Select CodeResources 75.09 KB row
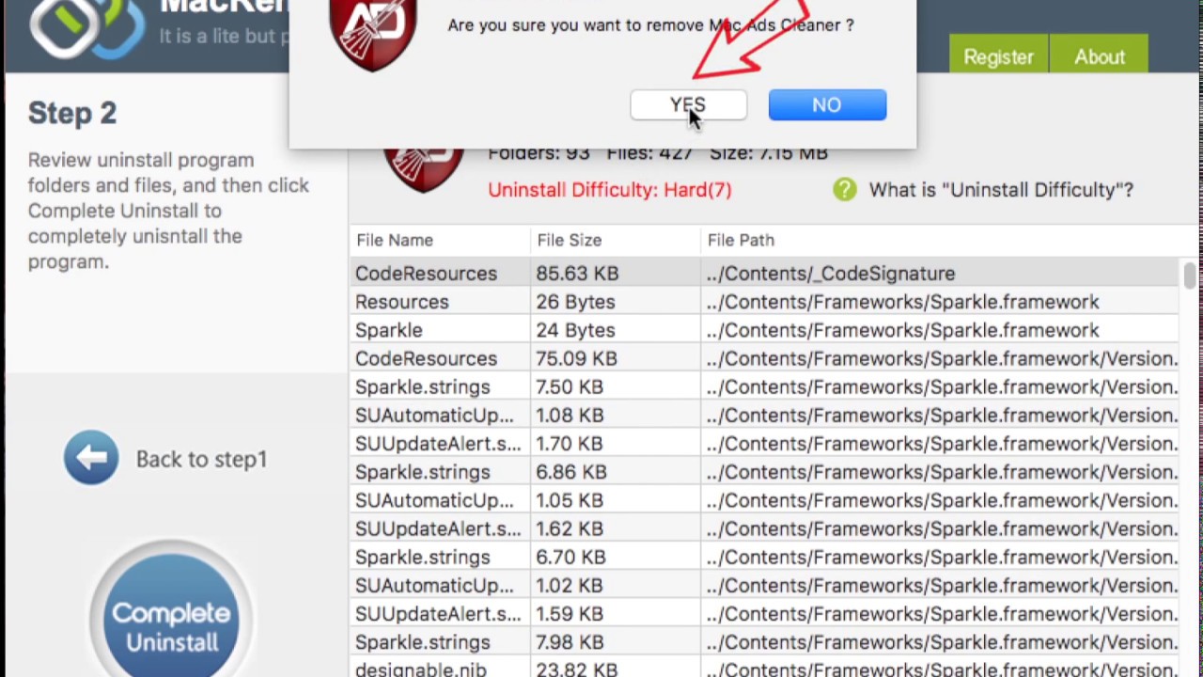The height and width of the screenshot is (677, 1203). (766, 358)
